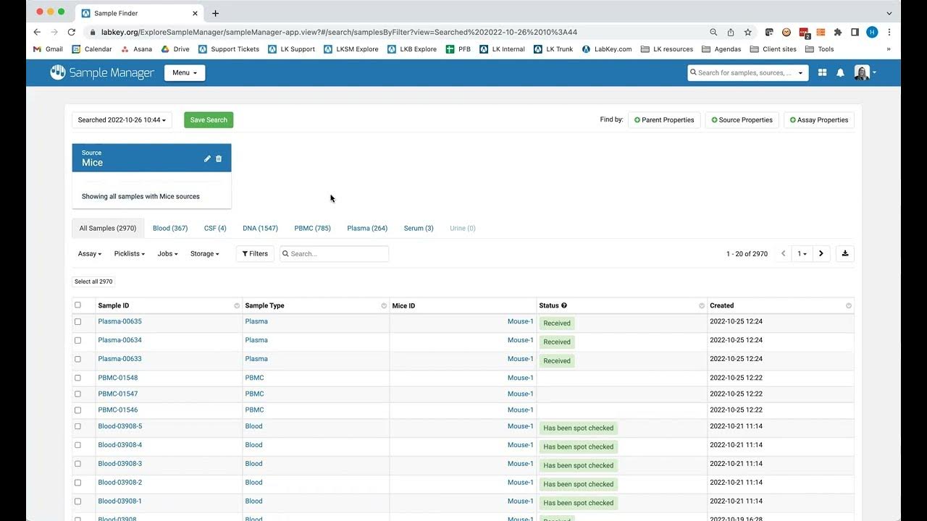The image size is (927, 521).
Task: Go to previous page of samples
Action: [x=783, y=253]
